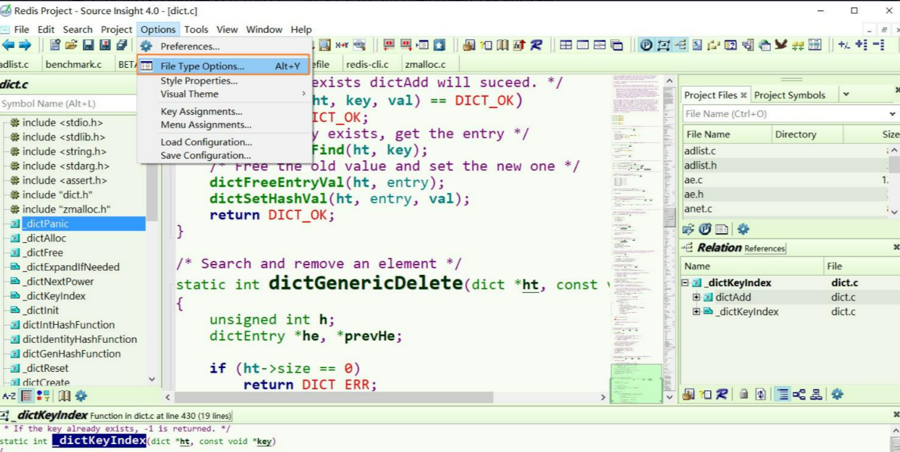Select anet.c in project file list
This screenshot has width=900, height=452.
point(698,209)
